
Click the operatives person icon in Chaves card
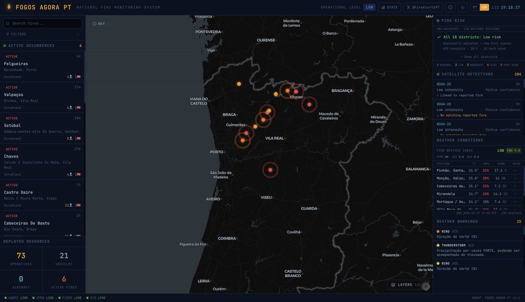pos(71,174)
